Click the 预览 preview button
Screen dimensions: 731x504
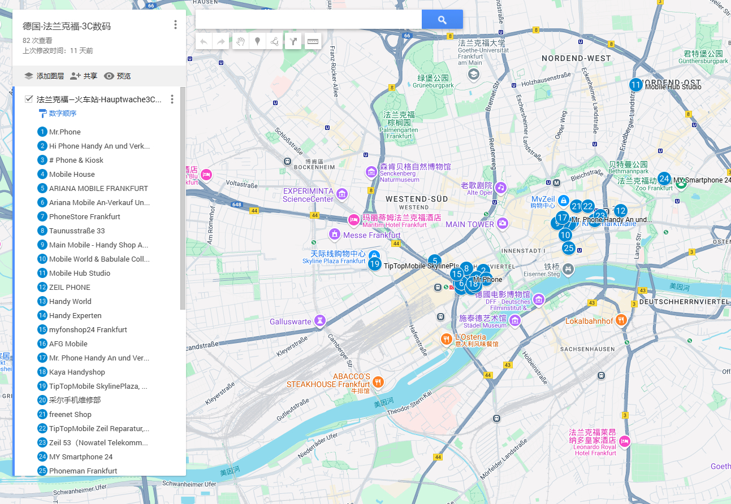point(117,76)
